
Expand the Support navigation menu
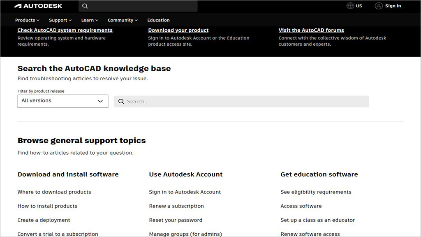coord(60,20)
